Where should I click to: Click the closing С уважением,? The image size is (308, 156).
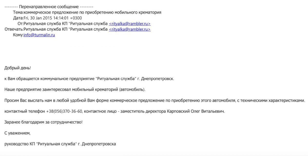click(x=17, y=133)
